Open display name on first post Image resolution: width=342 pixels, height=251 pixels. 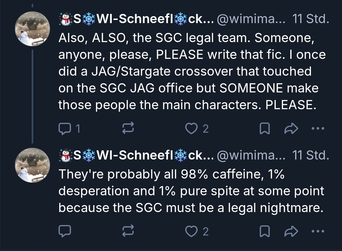tap(137, 20)
